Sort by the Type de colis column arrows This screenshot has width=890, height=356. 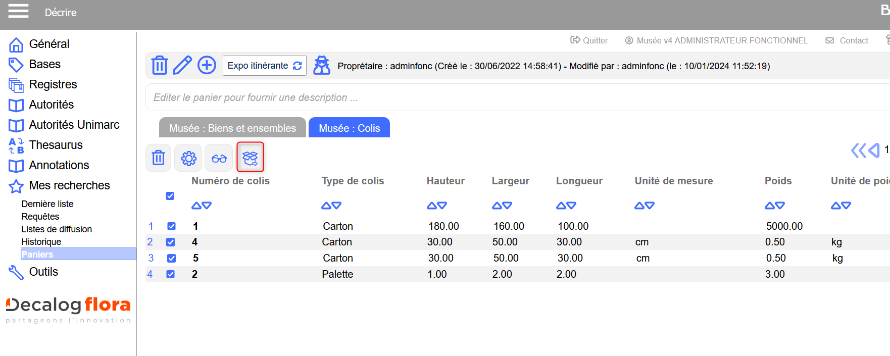pyautogui.click(x=331, y=206)
